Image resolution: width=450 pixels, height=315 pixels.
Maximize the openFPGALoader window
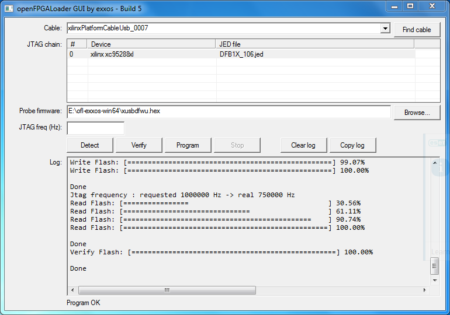tap(410, 6)
